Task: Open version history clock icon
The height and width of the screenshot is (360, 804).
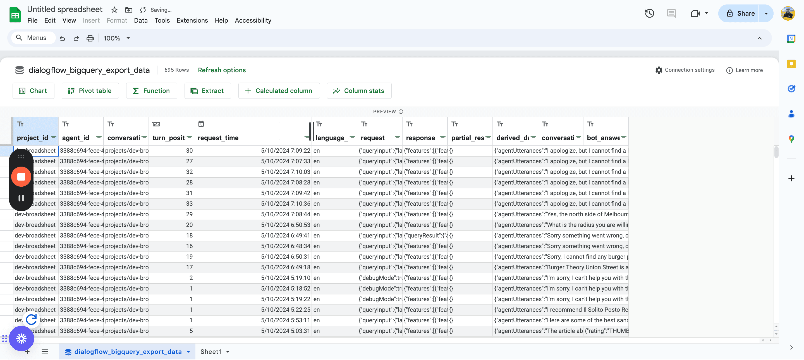Action: 649,13
